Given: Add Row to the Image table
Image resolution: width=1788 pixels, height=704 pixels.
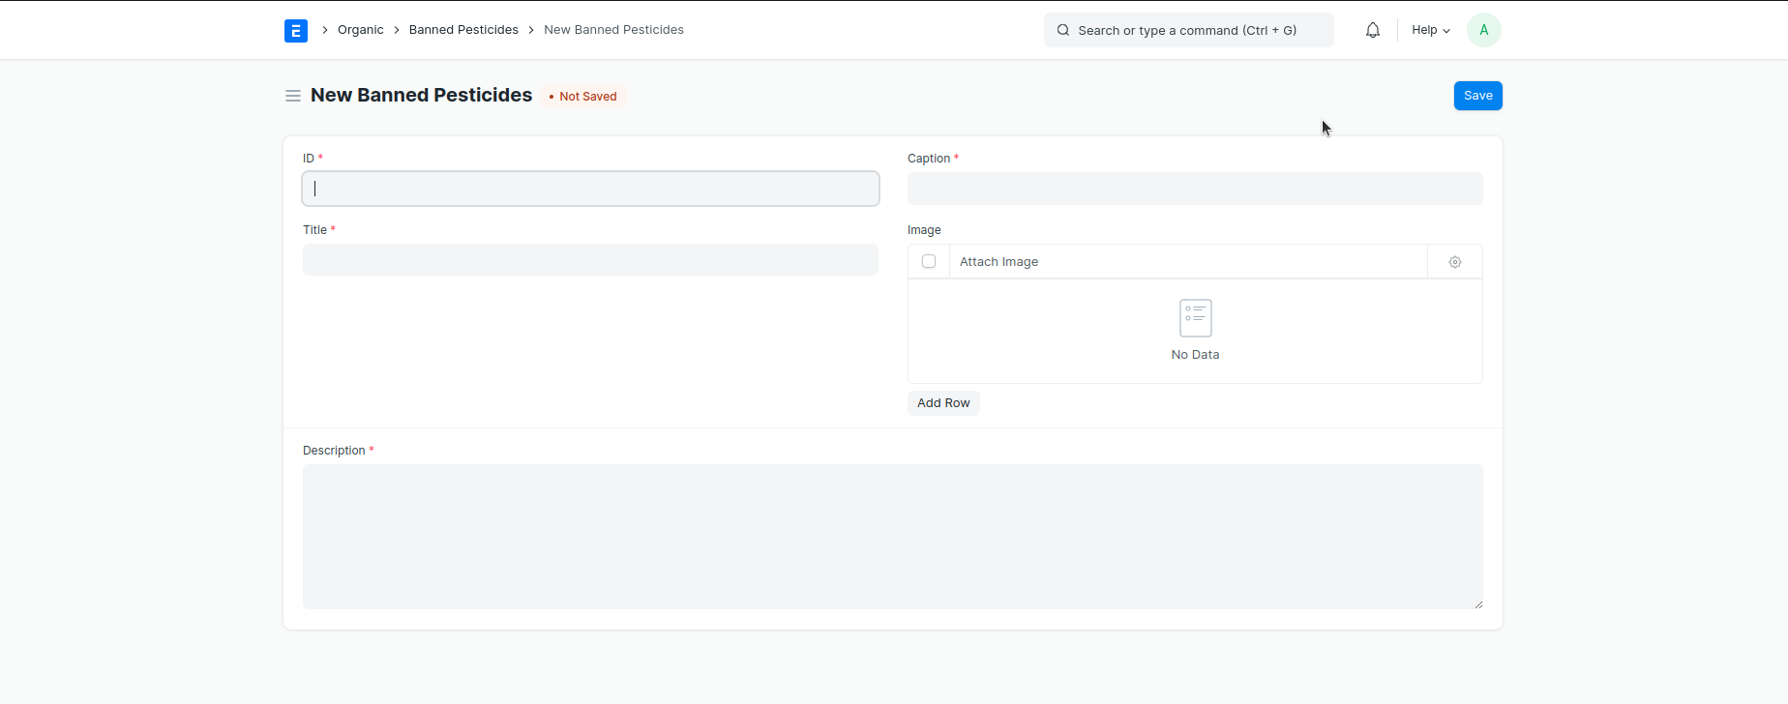Looking at the screenshot, I should 943,403.
